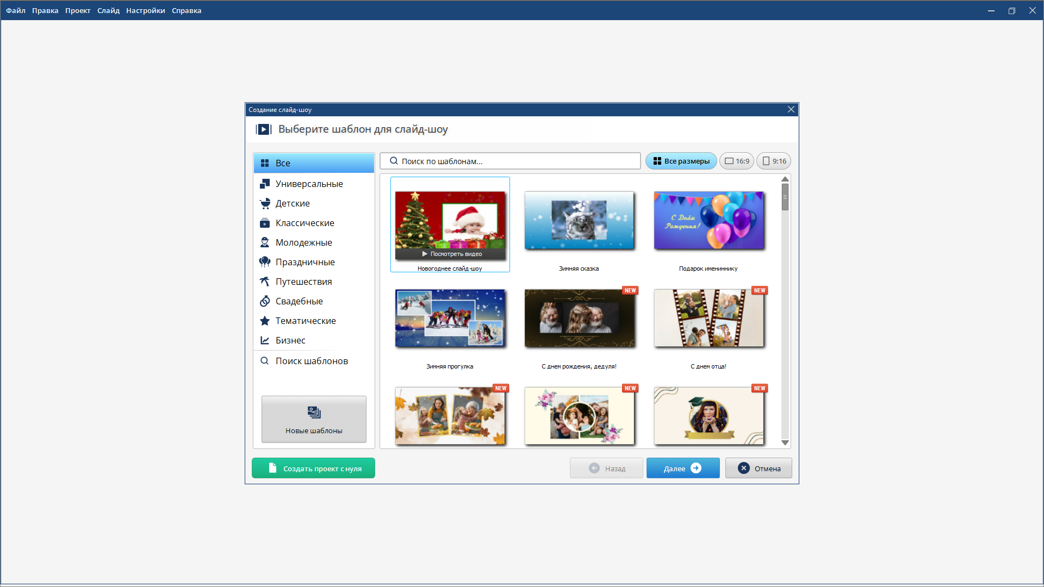Toggle the Все размеры size filter
1044x587 pixels.
click(x=681, y=161)
